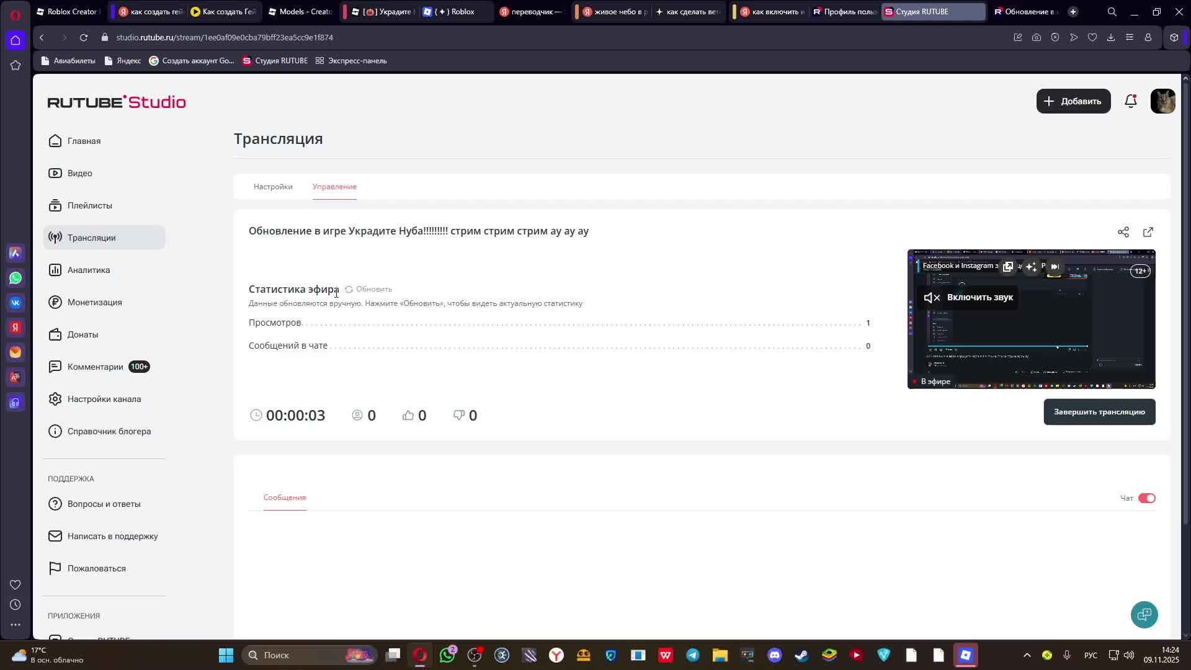This screenshot has height=670, width=1191.
Task: Open Донаты in the sidebar
Action: point(83,334)
